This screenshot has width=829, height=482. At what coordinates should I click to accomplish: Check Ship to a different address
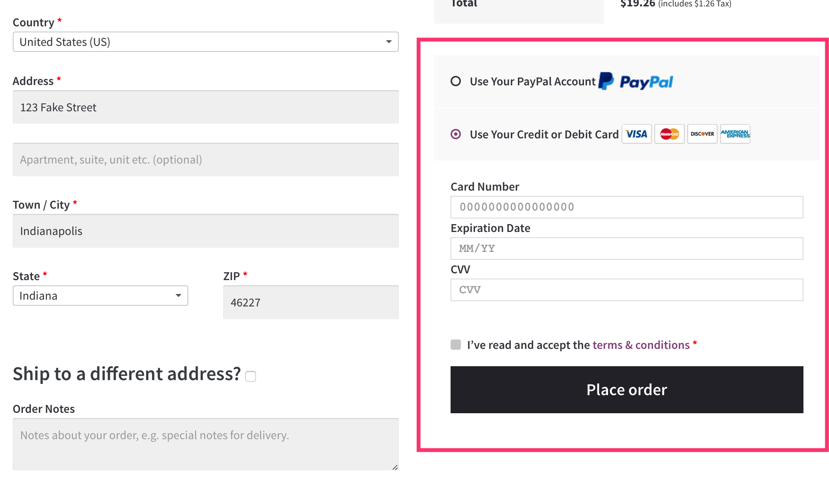pos(251,376)
